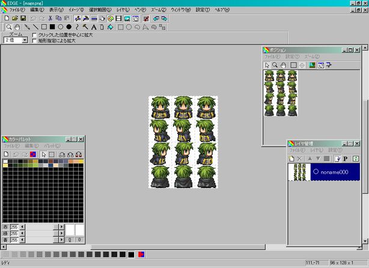This screenshot has height=268, width=369.
Task: Open the 設定(T) menu in main menu bar
Action: [x=203, y=10]
